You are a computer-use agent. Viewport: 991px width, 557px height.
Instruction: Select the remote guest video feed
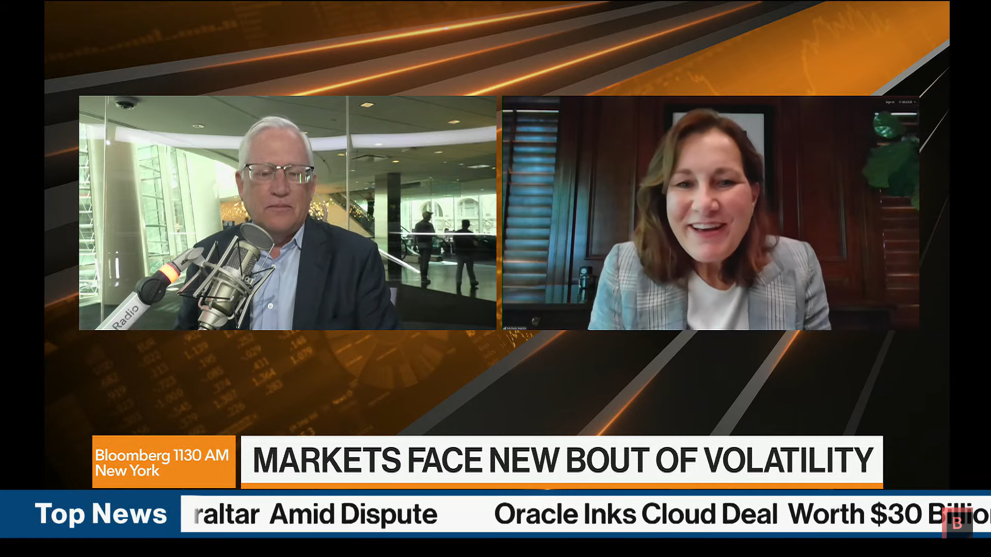click(711, 212)
